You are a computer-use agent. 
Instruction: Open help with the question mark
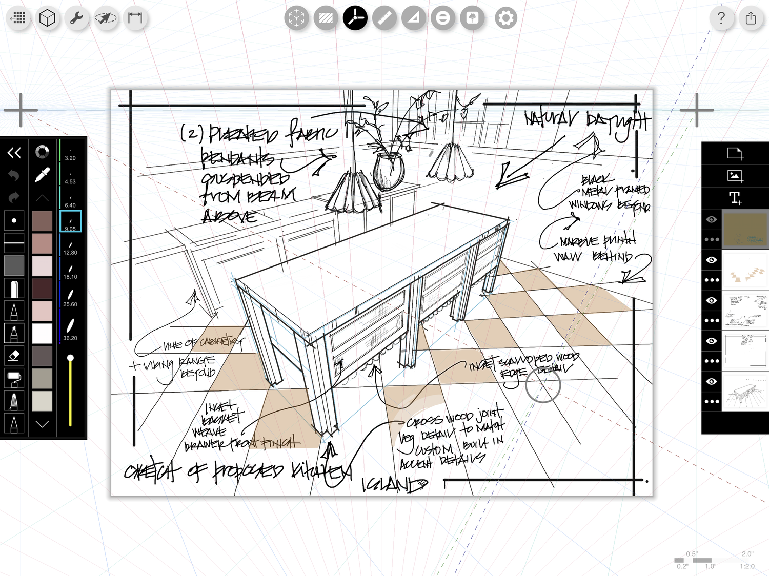pyautogui.click(x=722, y=18)
